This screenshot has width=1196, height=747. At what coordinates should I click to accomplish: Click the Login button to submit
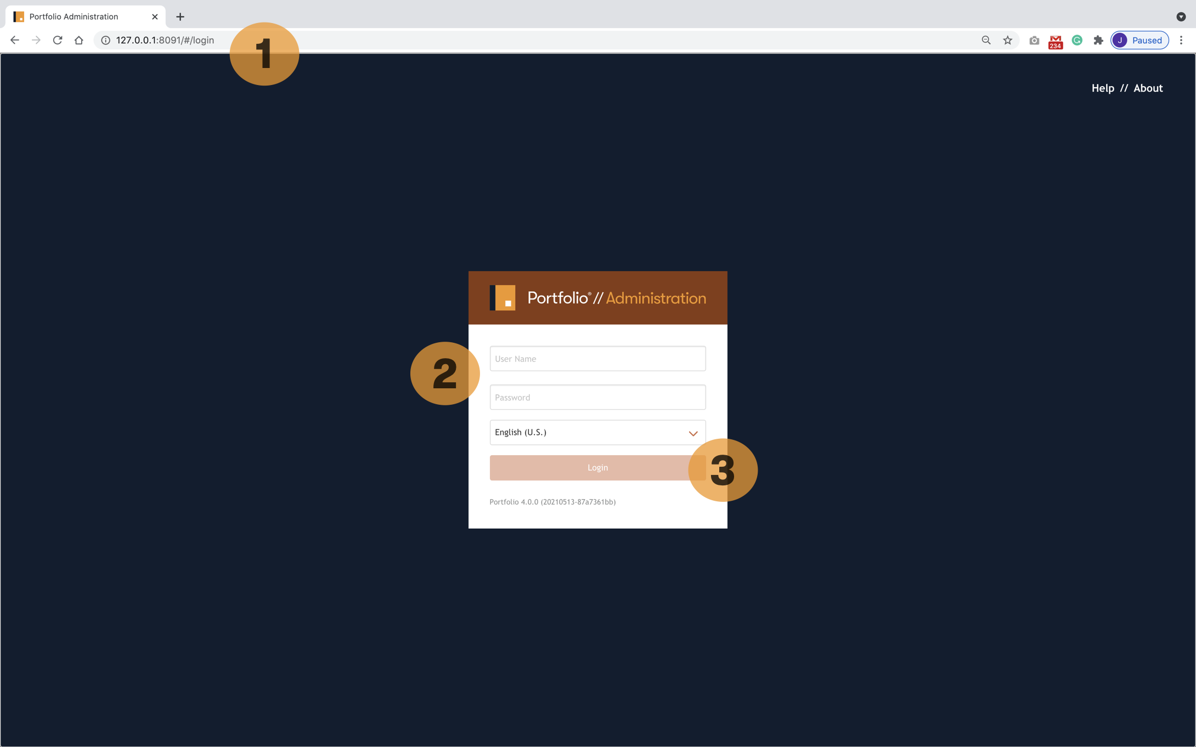coord(597,467)
